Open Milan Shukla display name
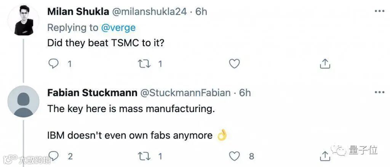This screenshot has height=167, width=390. [77, 12]
